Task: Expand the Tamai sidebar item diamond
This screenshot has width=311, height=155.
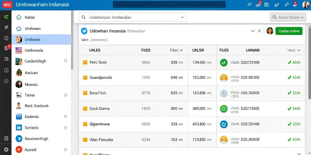Action: pos(66,95)
